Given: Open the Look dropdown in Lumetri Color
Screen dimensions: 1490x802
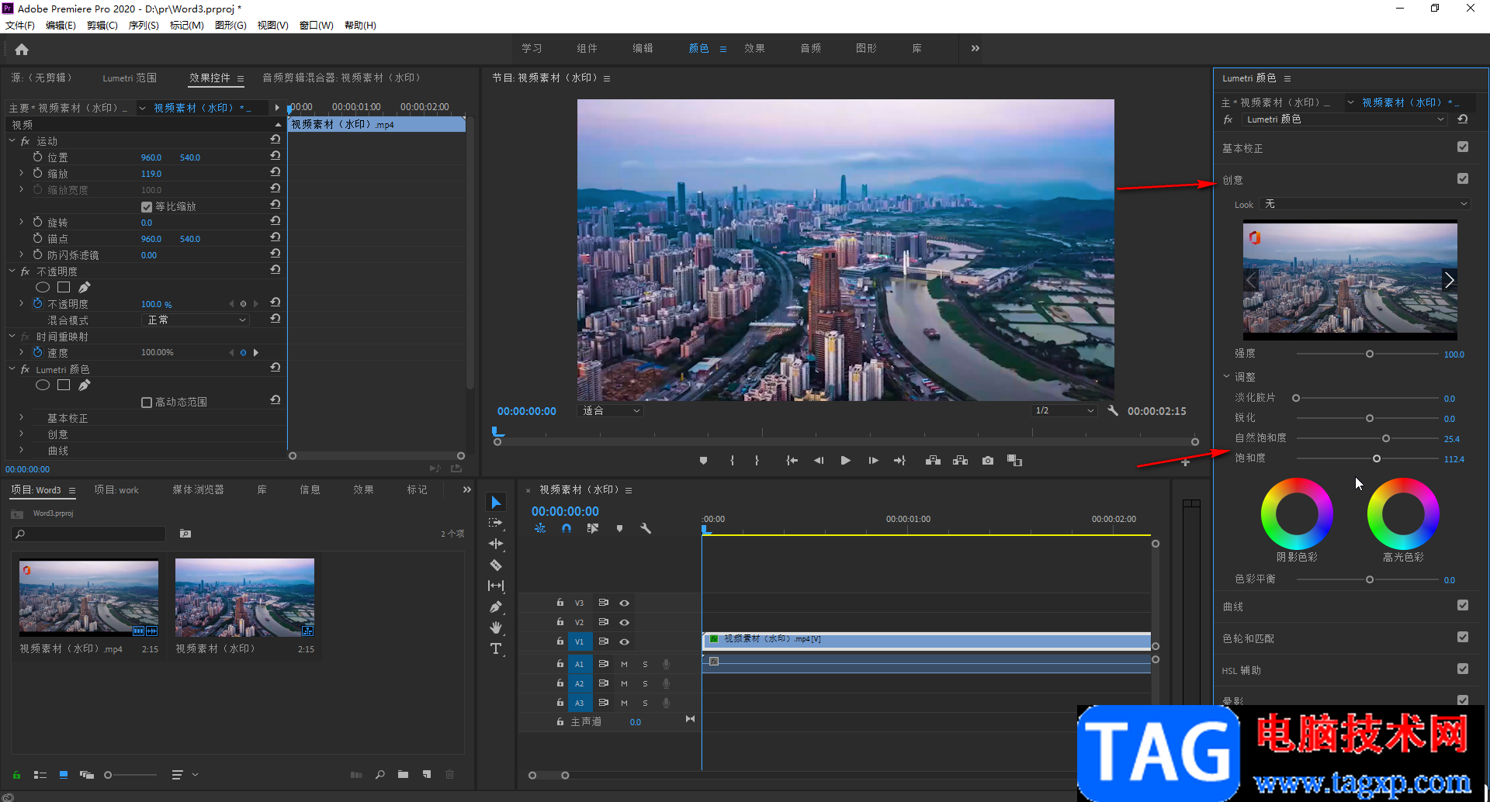Looking at the screenshot, I should click(1365, 204).
